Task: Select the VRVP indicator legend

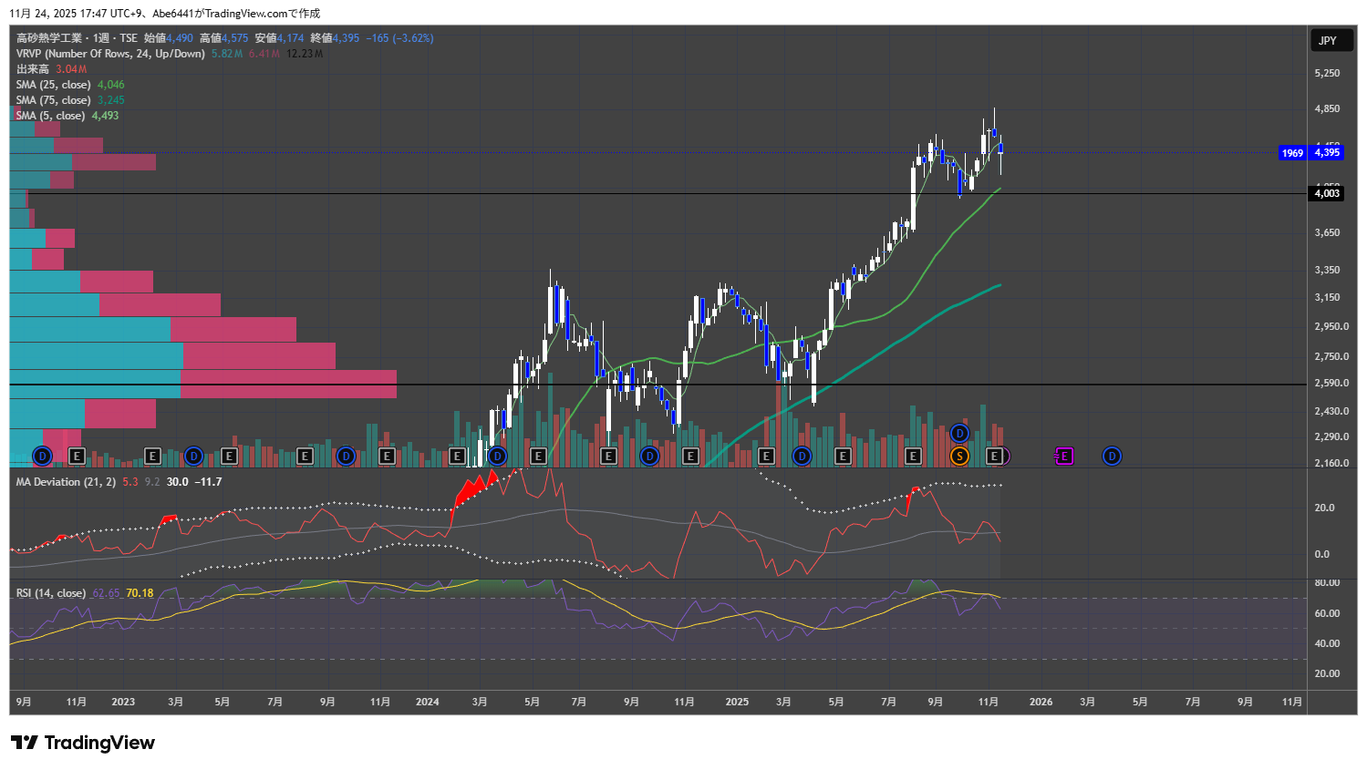Action: (x=109, y=54)
